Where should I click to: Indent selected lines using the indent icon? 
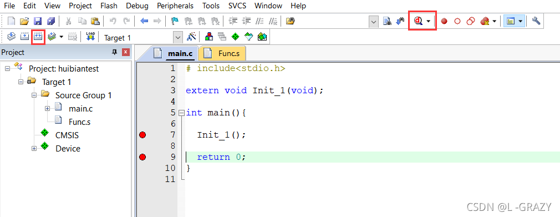pyautogui.click(x=233, y=21)
